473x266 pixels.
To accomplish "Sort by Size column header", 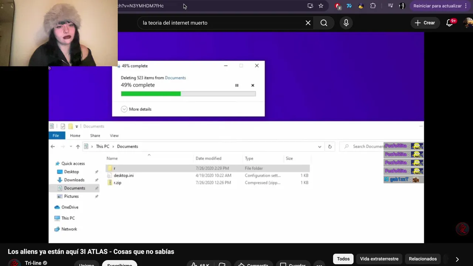I will pos(289,158).
